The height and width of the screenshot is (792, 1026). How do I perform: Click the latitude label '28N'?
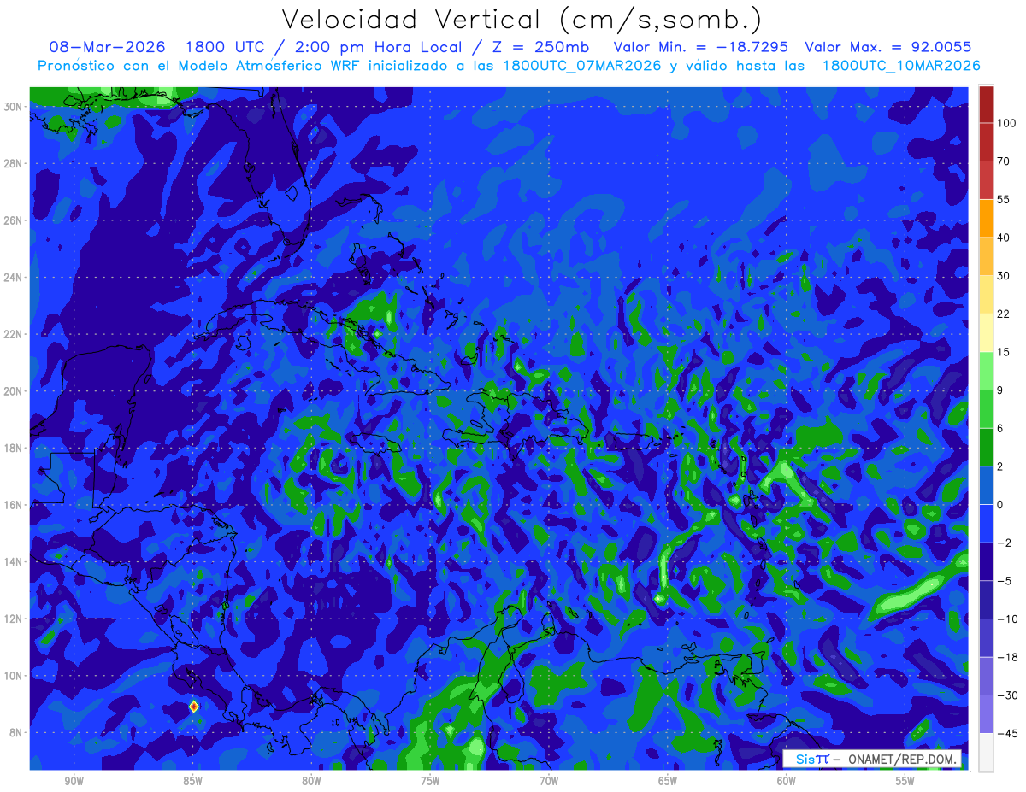15,163
